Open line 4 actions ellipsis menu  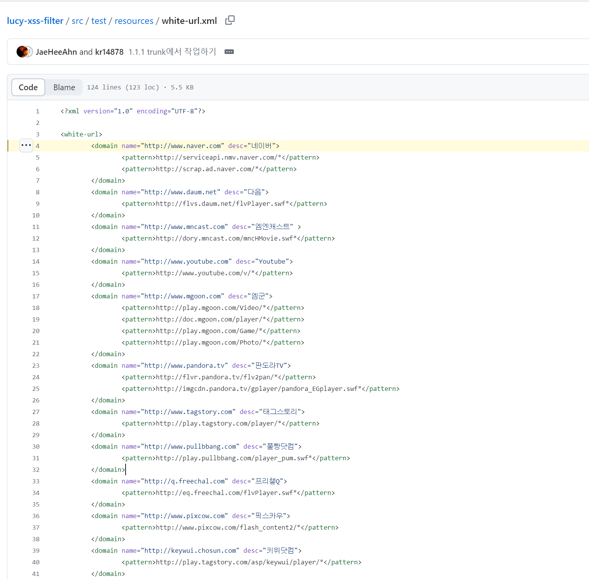tap(26, 145)
